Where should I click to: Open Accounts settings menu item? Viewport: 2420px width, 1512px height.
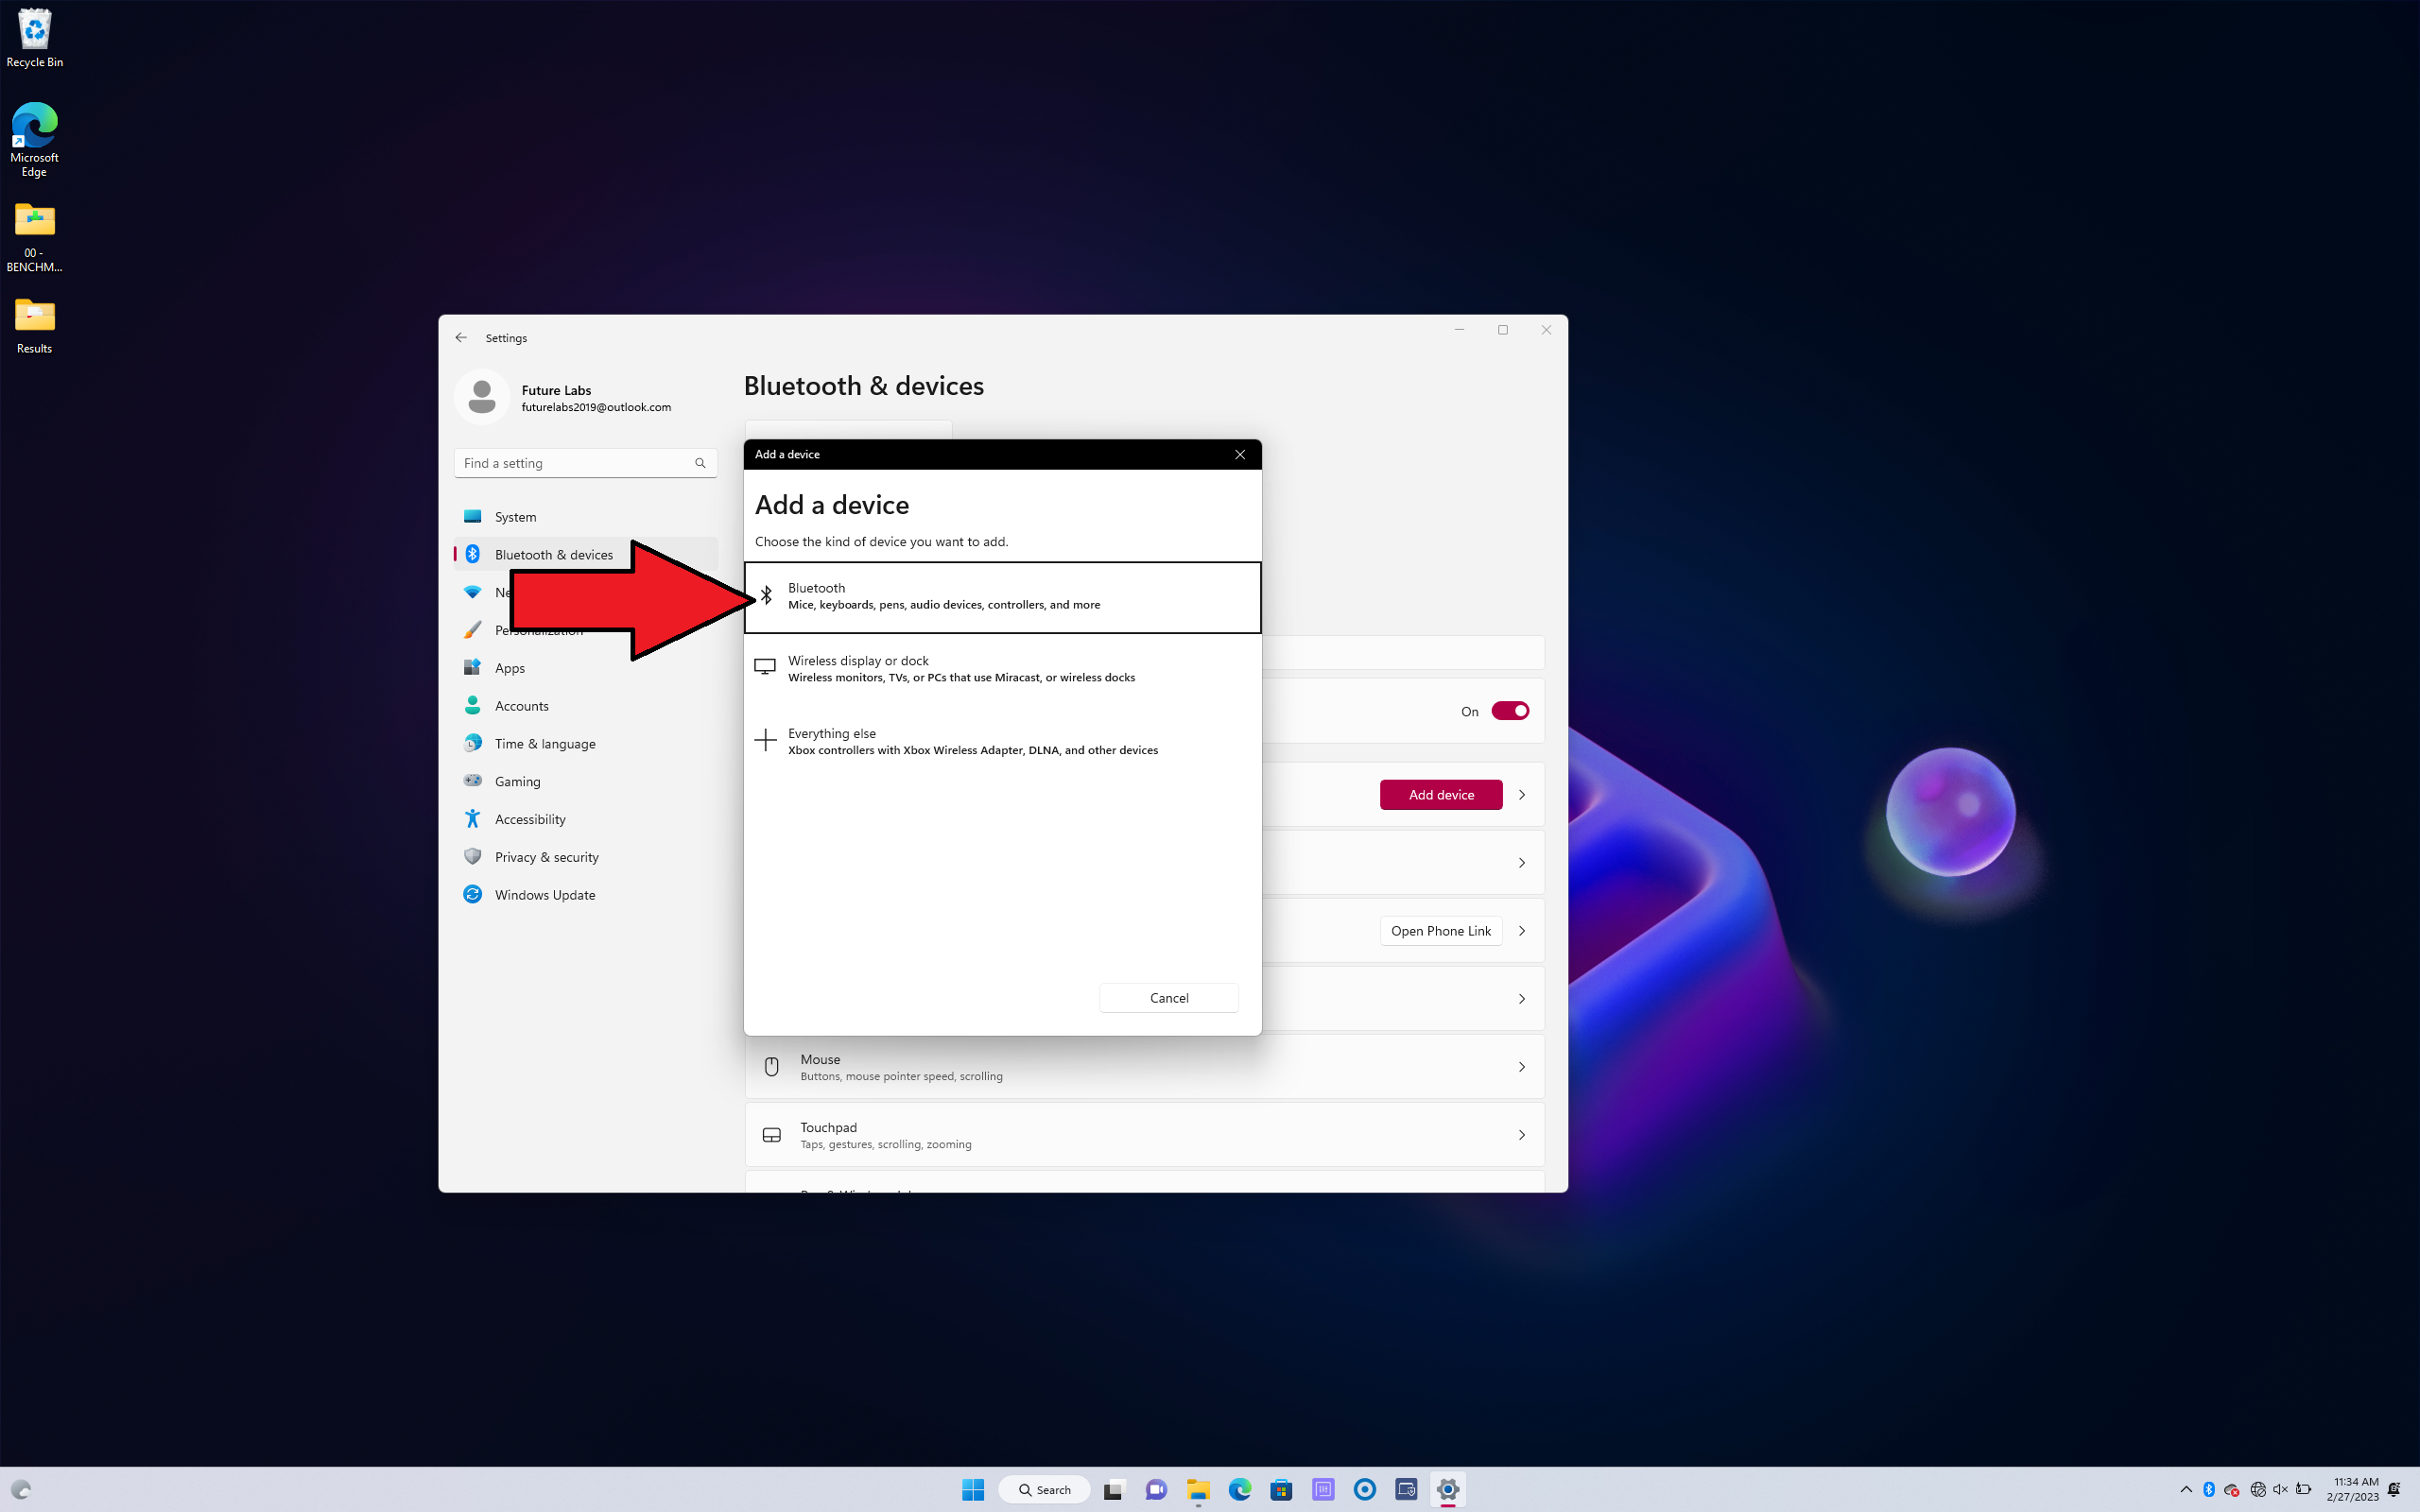[x=521, y=704]
